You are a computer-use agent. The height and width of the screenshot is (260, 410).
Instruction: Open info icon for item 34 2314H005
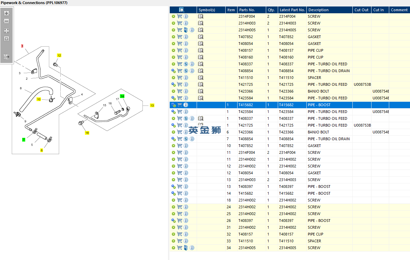point(192,248)
